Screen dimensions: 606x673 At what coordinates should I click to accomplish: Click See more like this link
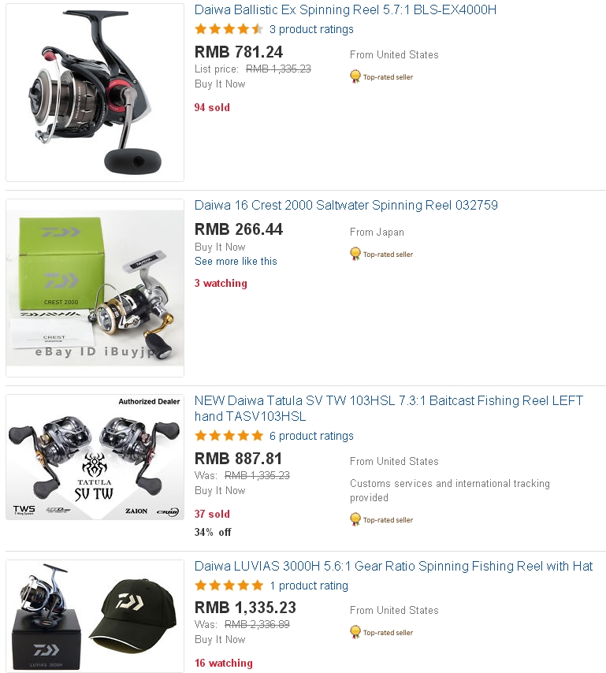pyautogui.click(x=236, y=261)
